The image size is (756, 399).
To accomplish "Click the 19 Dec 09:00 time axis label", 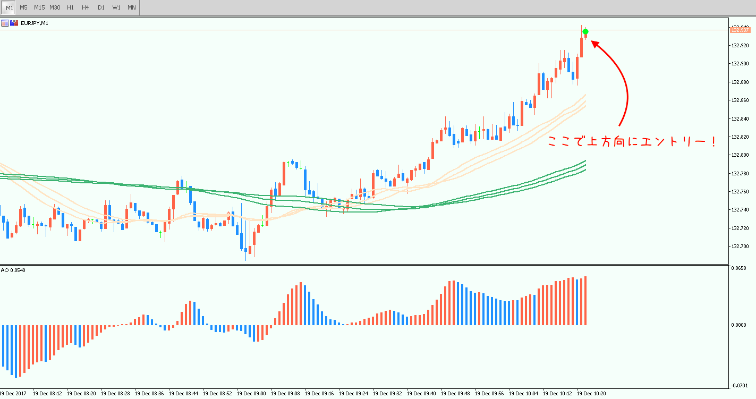I will click(251, 394).
